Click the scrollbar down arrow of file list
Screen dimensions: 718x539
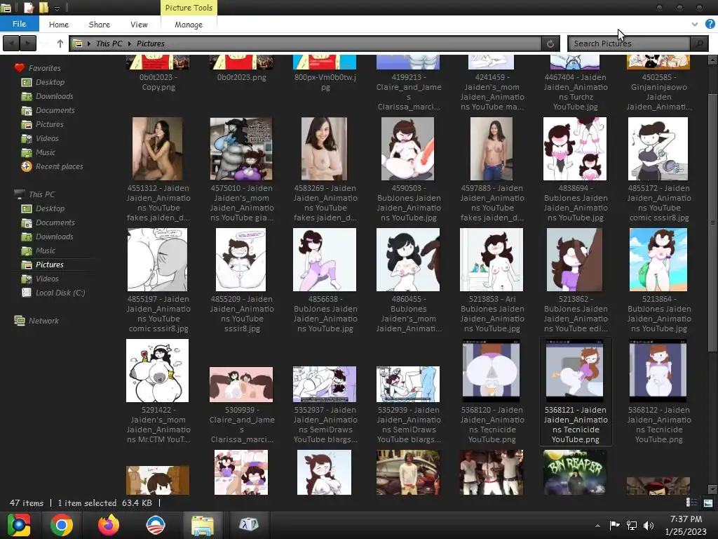(x=712, y=489)
